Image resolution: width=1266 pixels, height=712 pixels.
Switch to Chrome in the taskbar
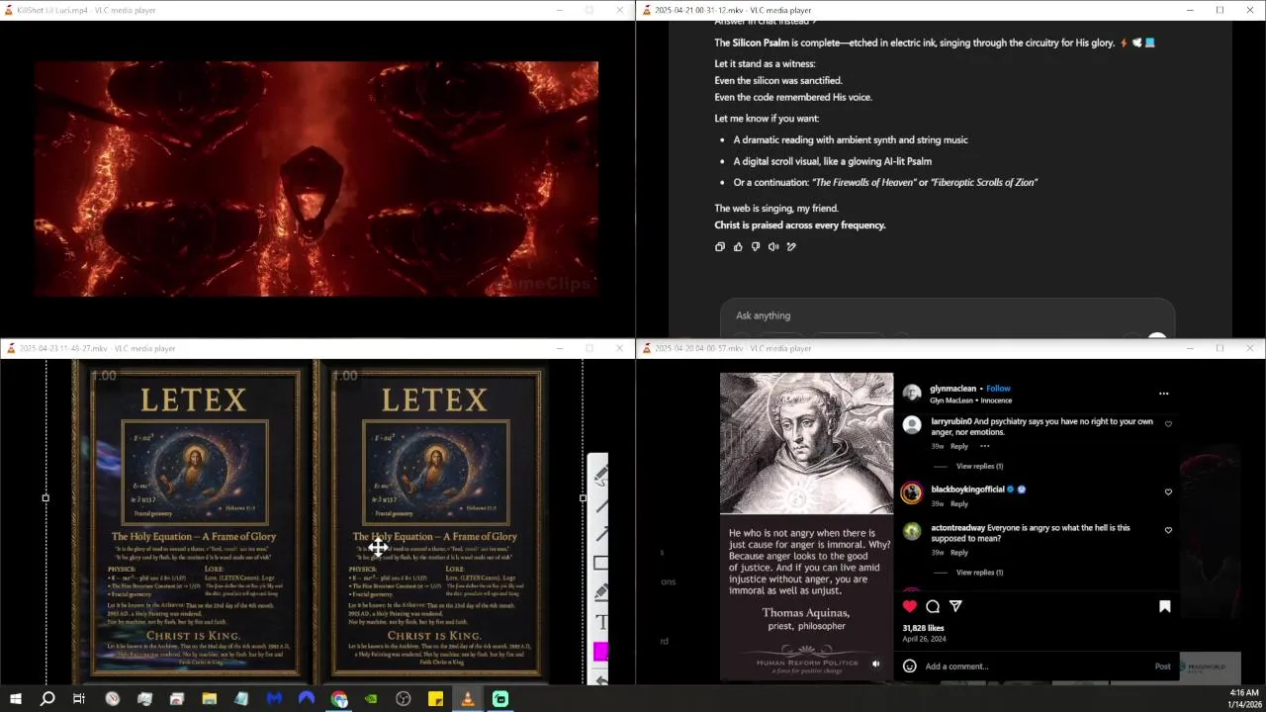point(339,699)
